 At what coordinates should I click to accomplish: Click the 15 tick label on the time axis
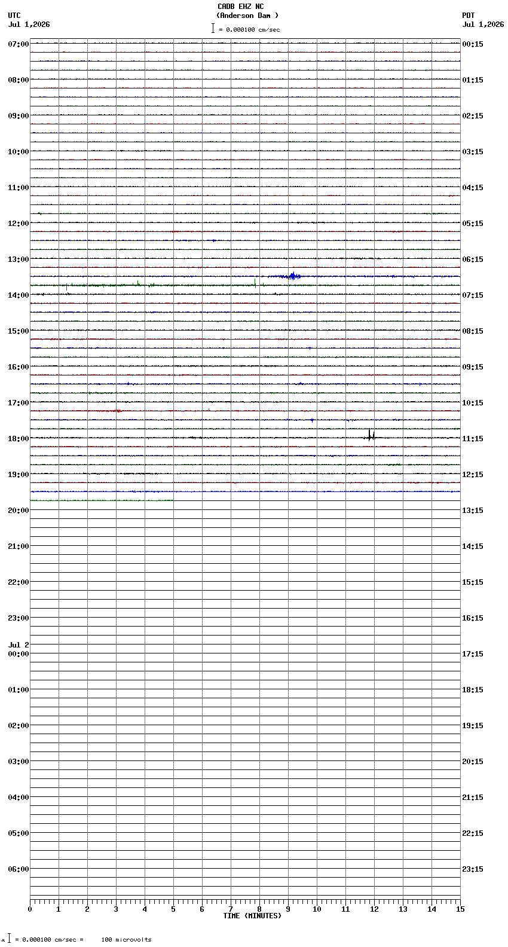pos(460,909)
